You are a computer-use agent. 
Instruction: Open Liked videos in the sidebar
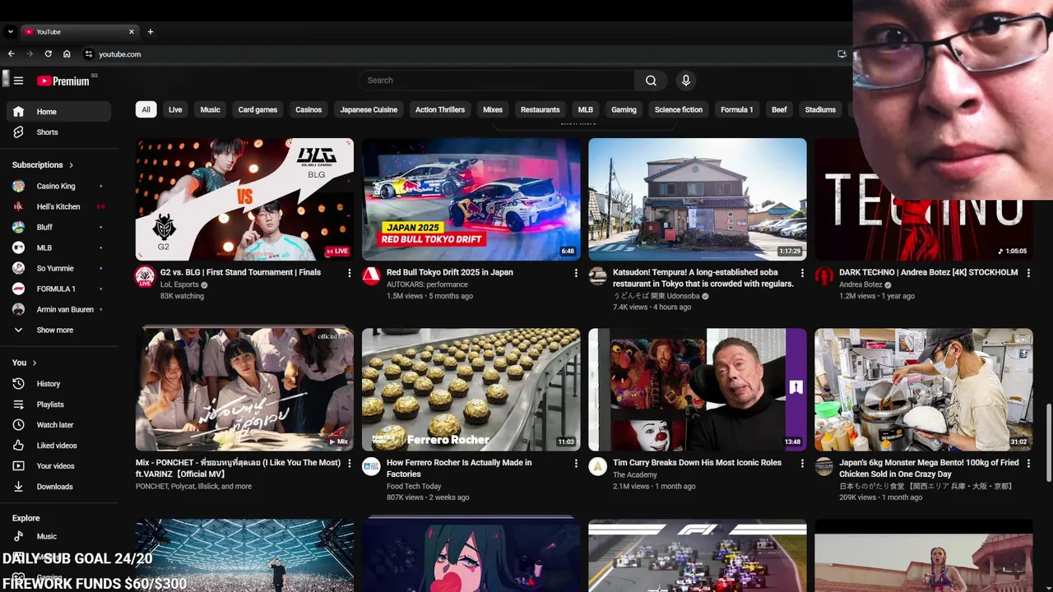(x=58, y=446)
